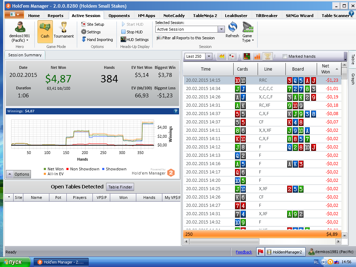This screenshot has height=267, width=356.
Task: Click the Time column header
Action: [206, 69]
